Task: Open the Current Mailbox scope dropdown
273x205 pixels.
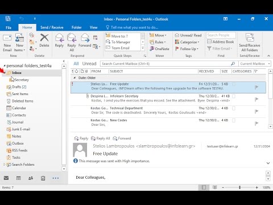Action: point(255,64)
